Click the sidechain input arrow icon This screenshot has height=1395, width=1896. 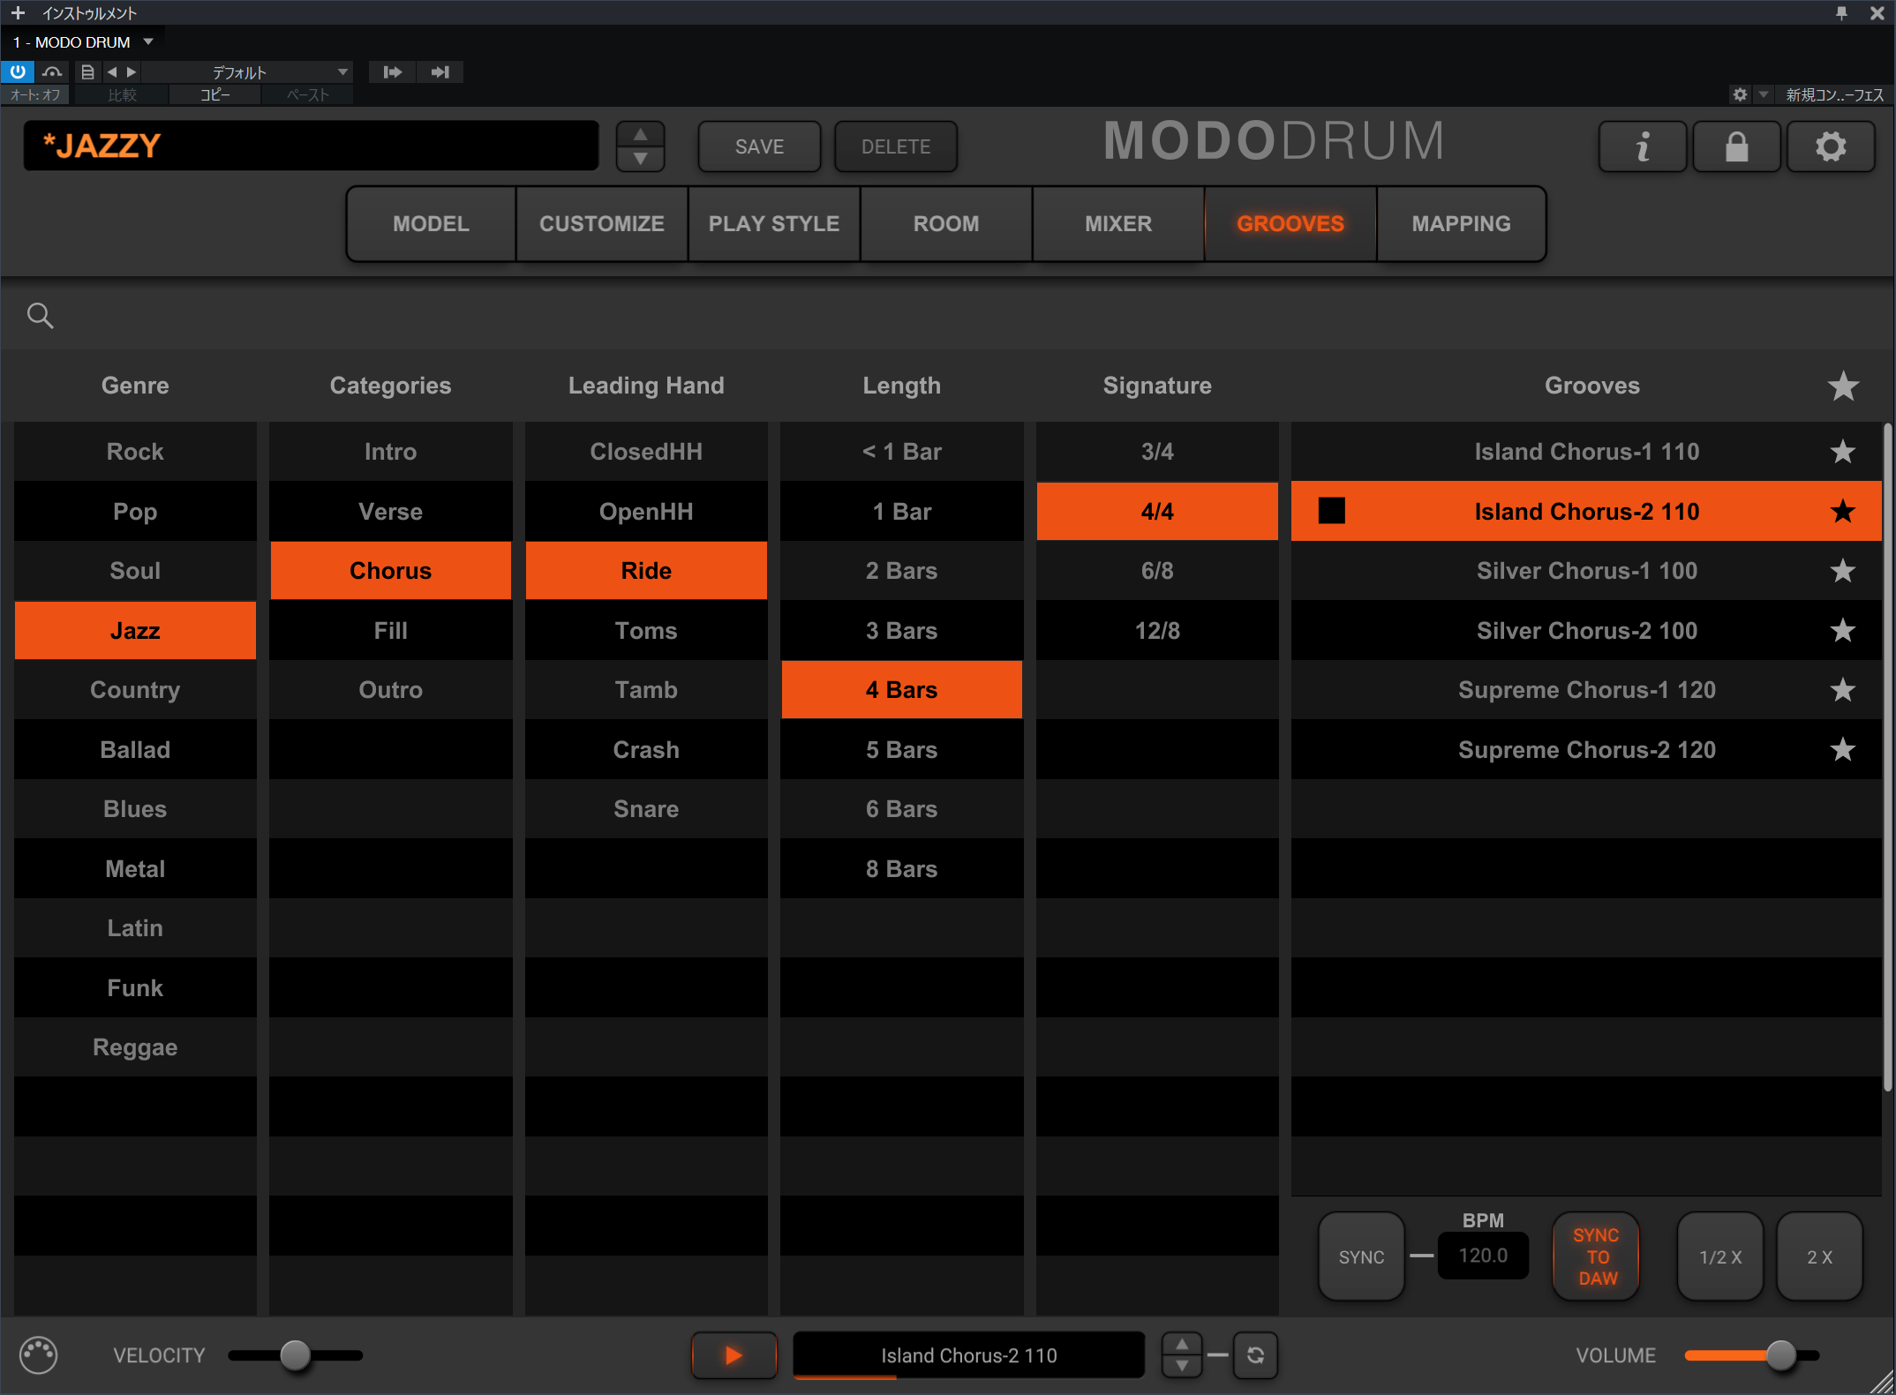pos(393,72)
